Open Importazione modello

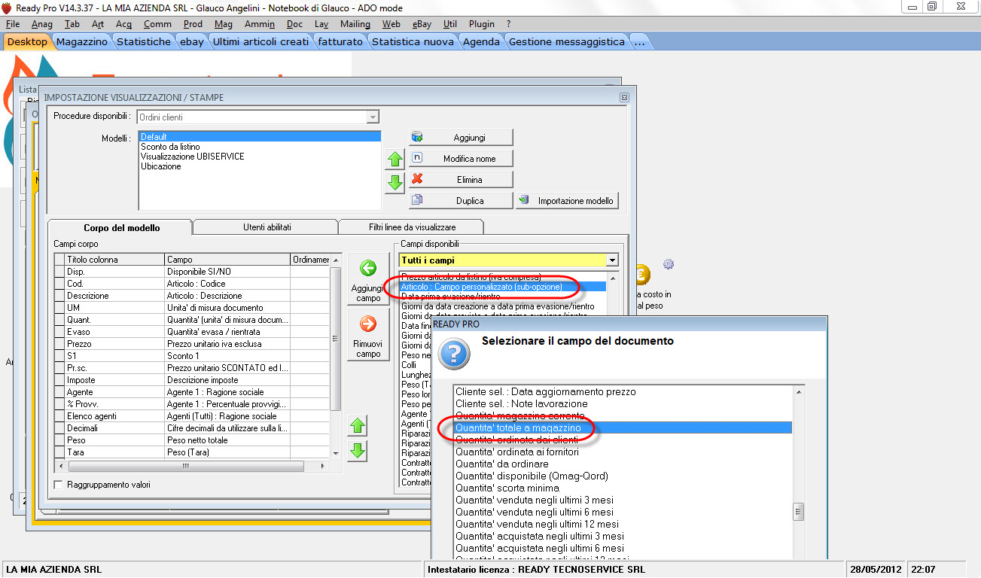tap(568, 201)
